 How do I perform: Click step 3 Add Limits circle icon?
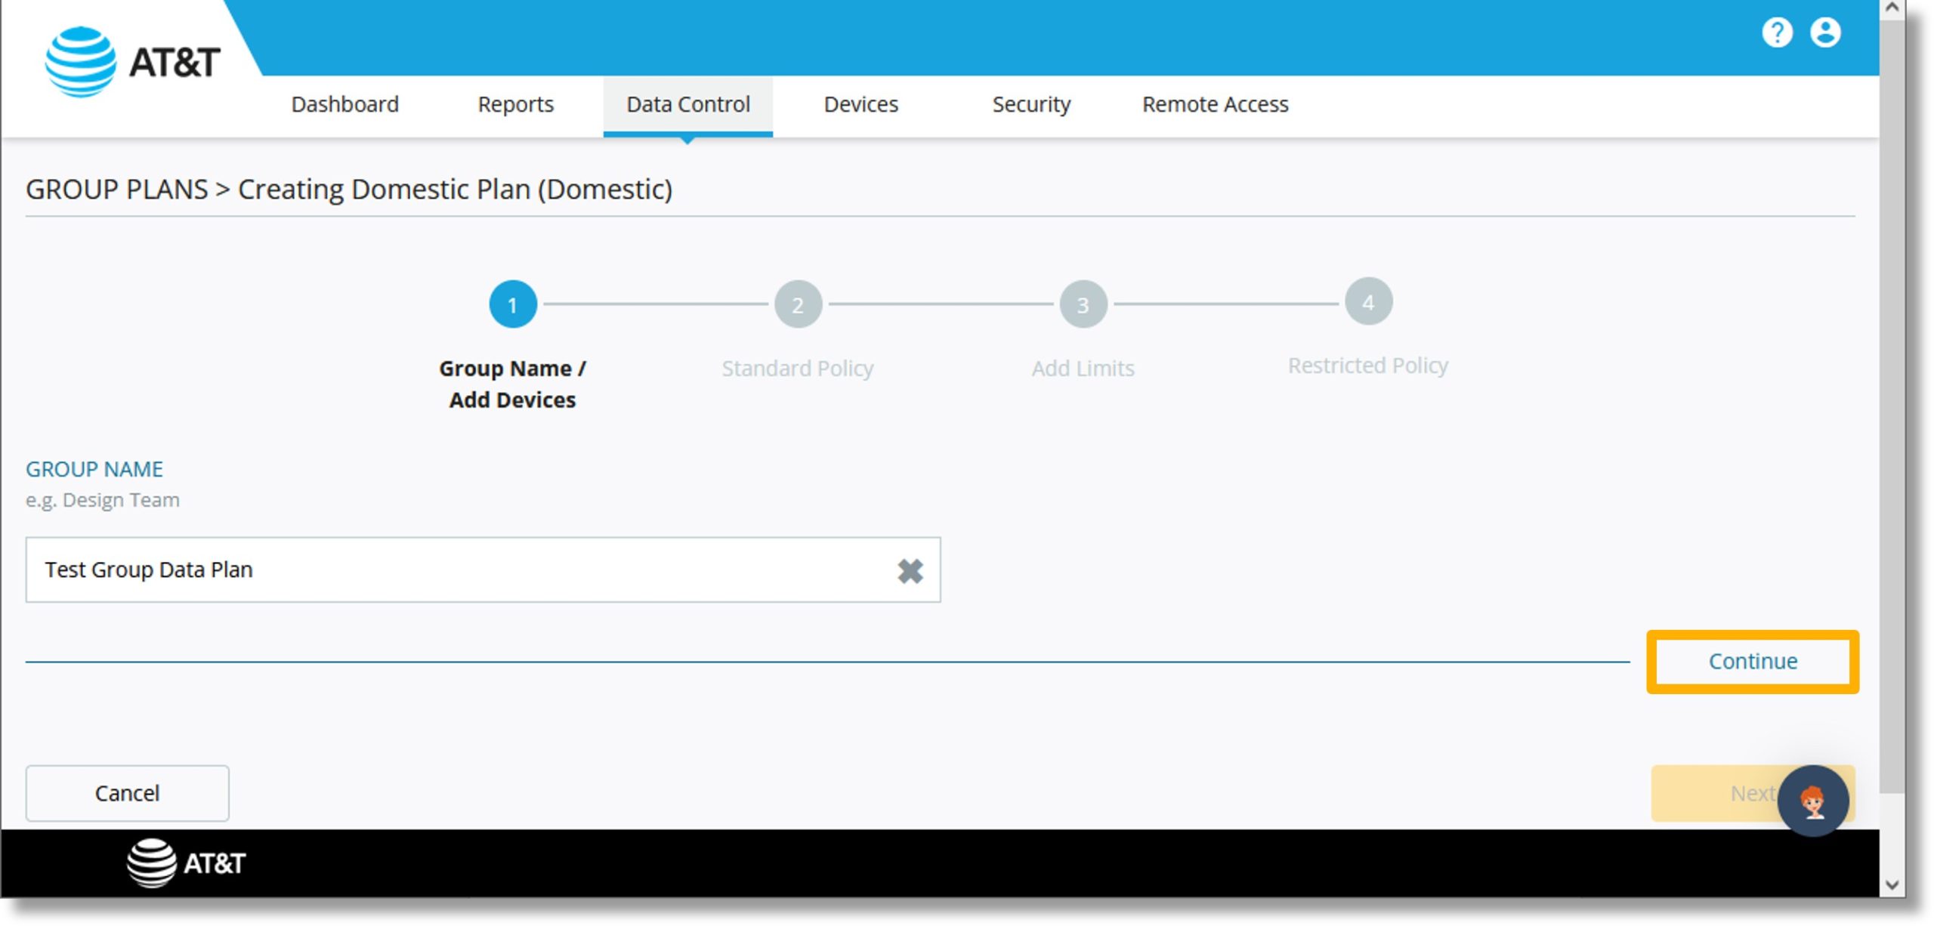click(x=1084, y=302)
